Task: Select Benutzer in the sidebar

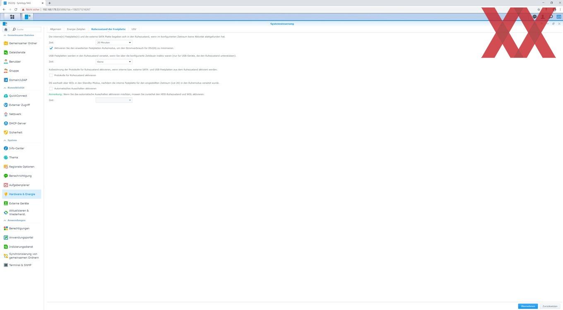Action: click(x=22, y=62)
